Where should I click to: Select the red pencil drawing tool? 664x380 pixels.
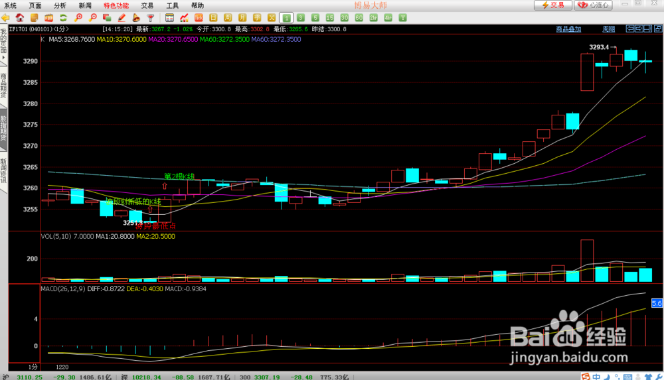(122, 18)
